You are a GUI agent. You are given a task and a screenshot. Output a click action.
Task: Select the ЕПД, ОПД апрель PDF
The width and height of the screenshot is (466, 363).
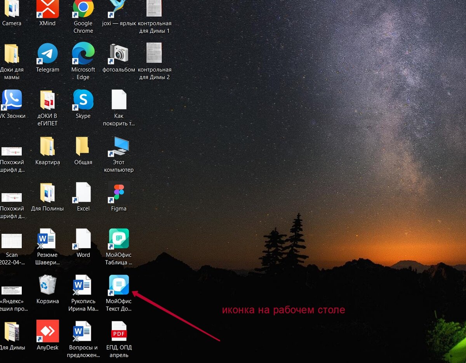(118, 331)
